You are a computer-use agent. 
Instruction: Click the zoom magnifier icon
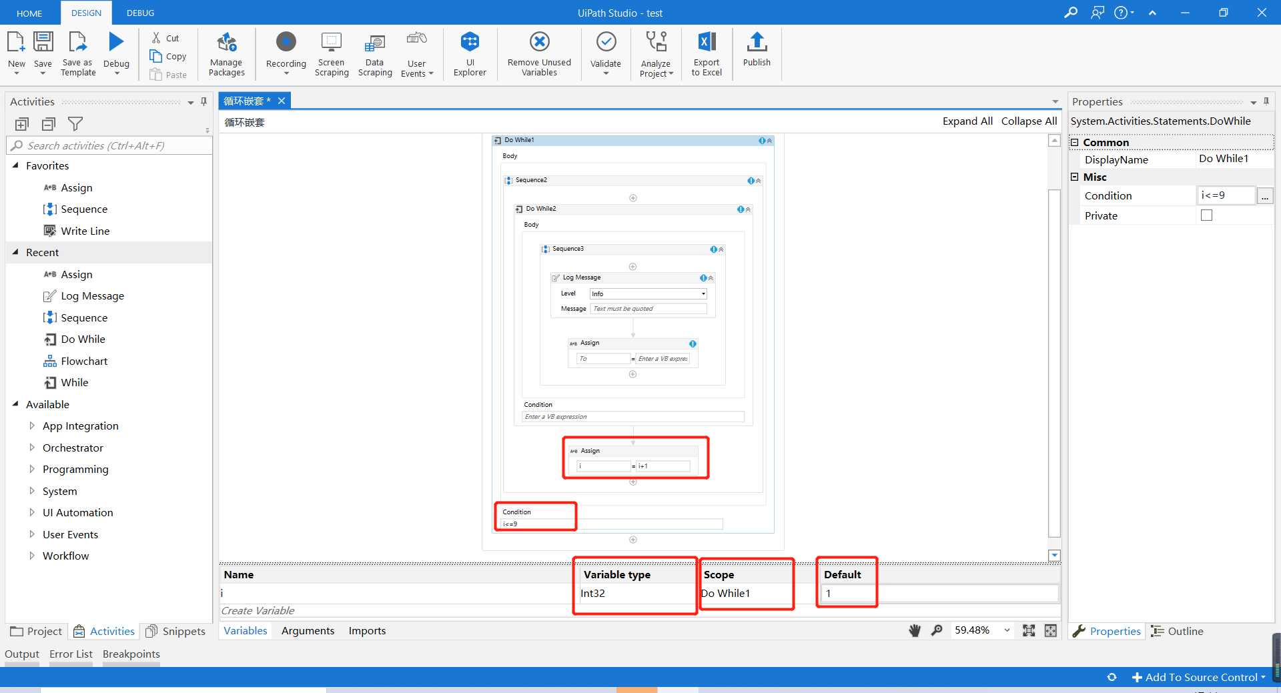click(x=937, y=630)
